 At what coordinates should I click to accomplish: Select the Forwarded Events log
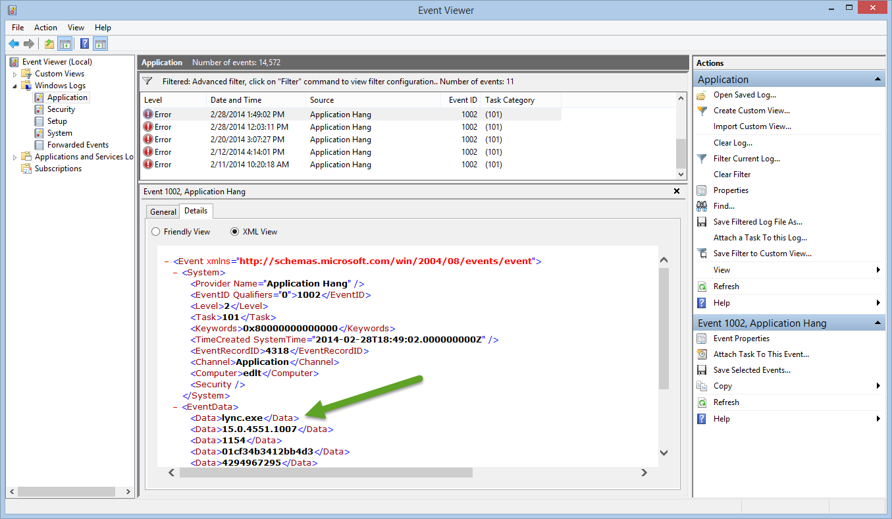78,145
